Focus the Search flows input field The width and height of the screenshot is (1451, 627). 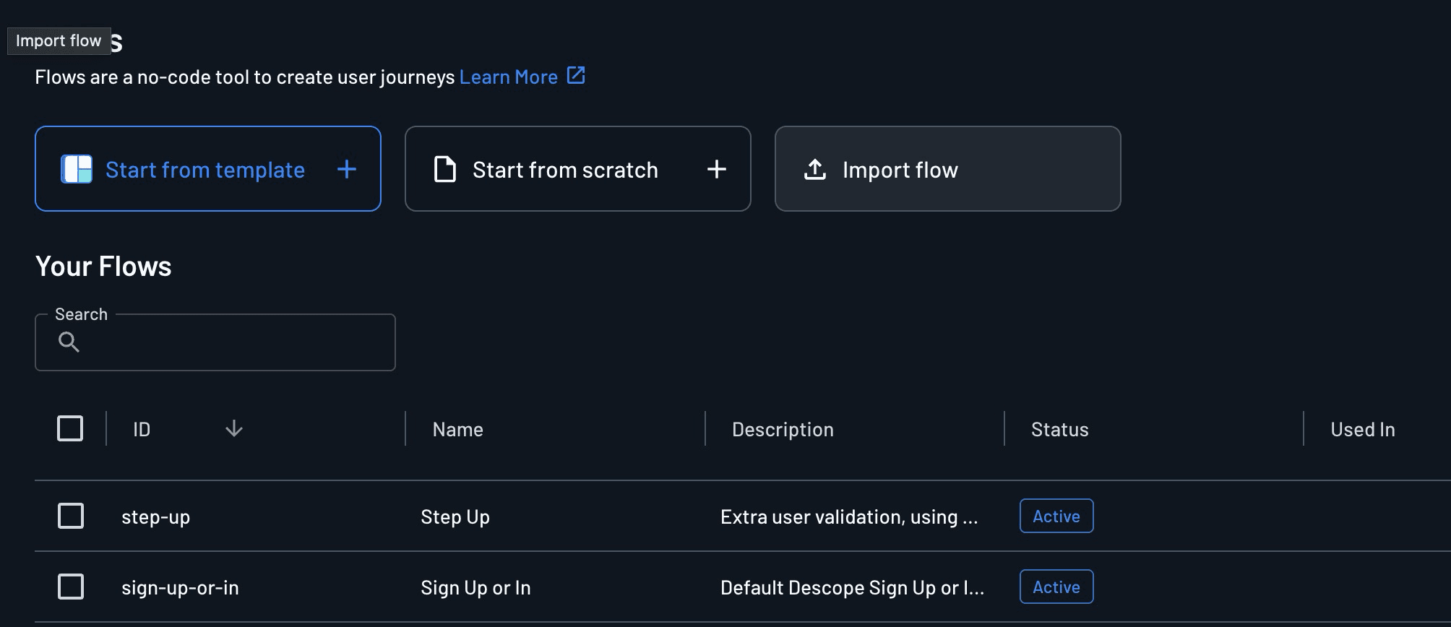[x=231, y=342]
